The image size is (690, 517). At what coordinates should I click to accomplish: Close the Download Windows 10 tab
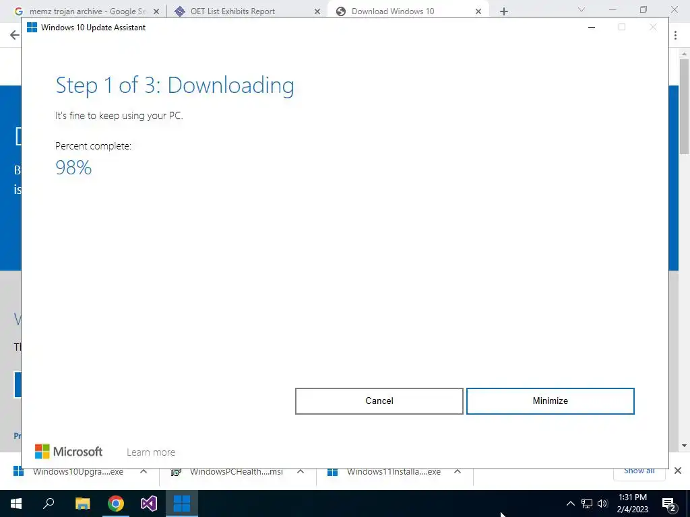click(x=478, y=11)
